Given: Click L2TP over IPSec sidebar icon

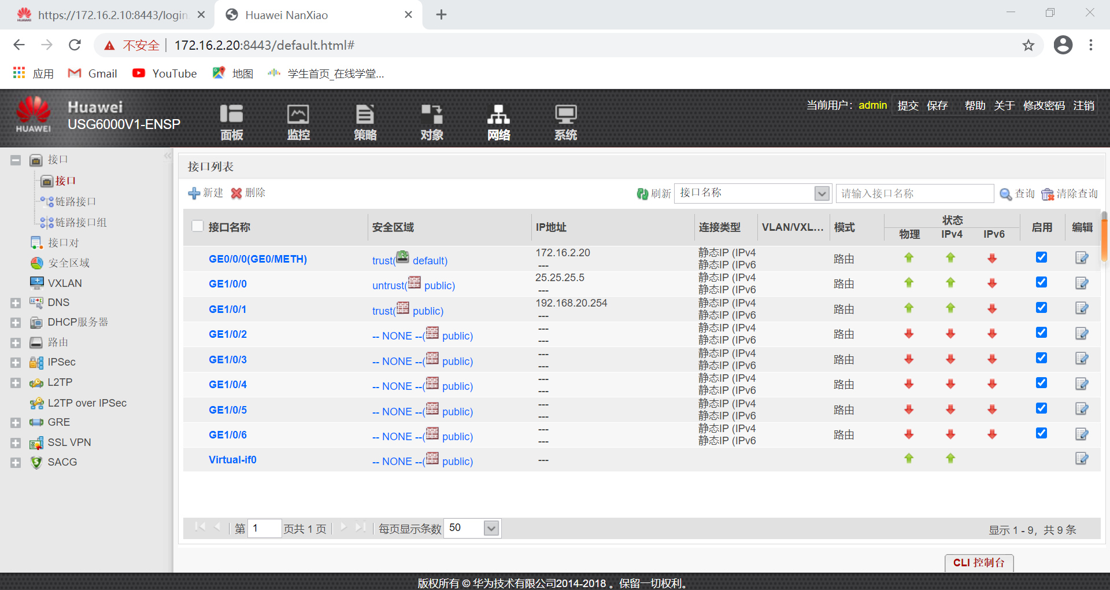Looking at the screenshot, I should tap(36, 403).
